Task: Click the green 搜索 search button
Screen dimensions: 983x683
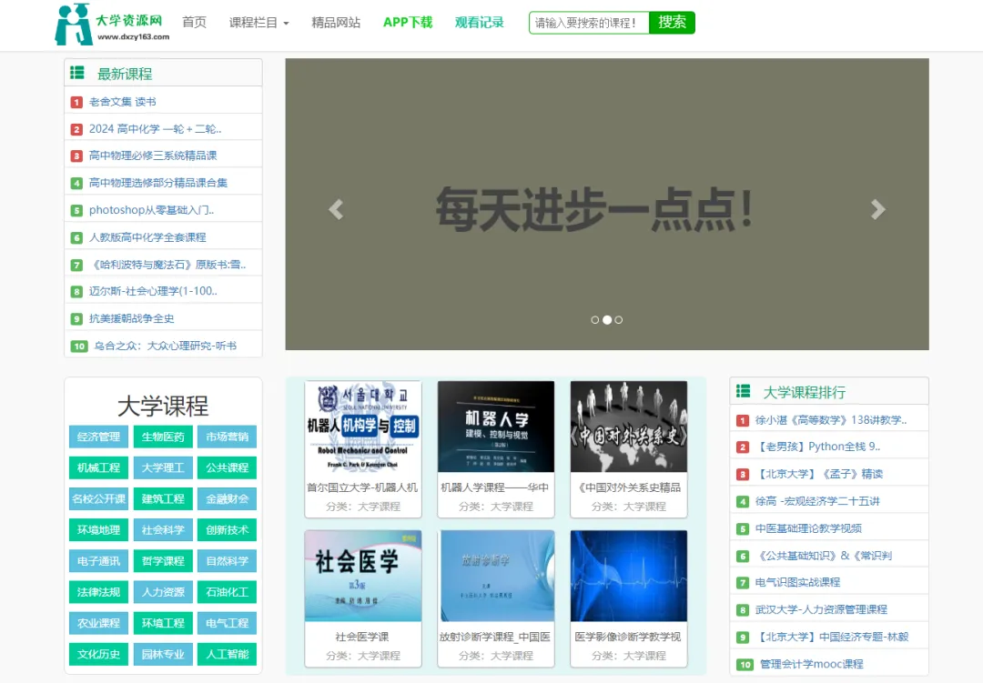Action: coord(672,22)
